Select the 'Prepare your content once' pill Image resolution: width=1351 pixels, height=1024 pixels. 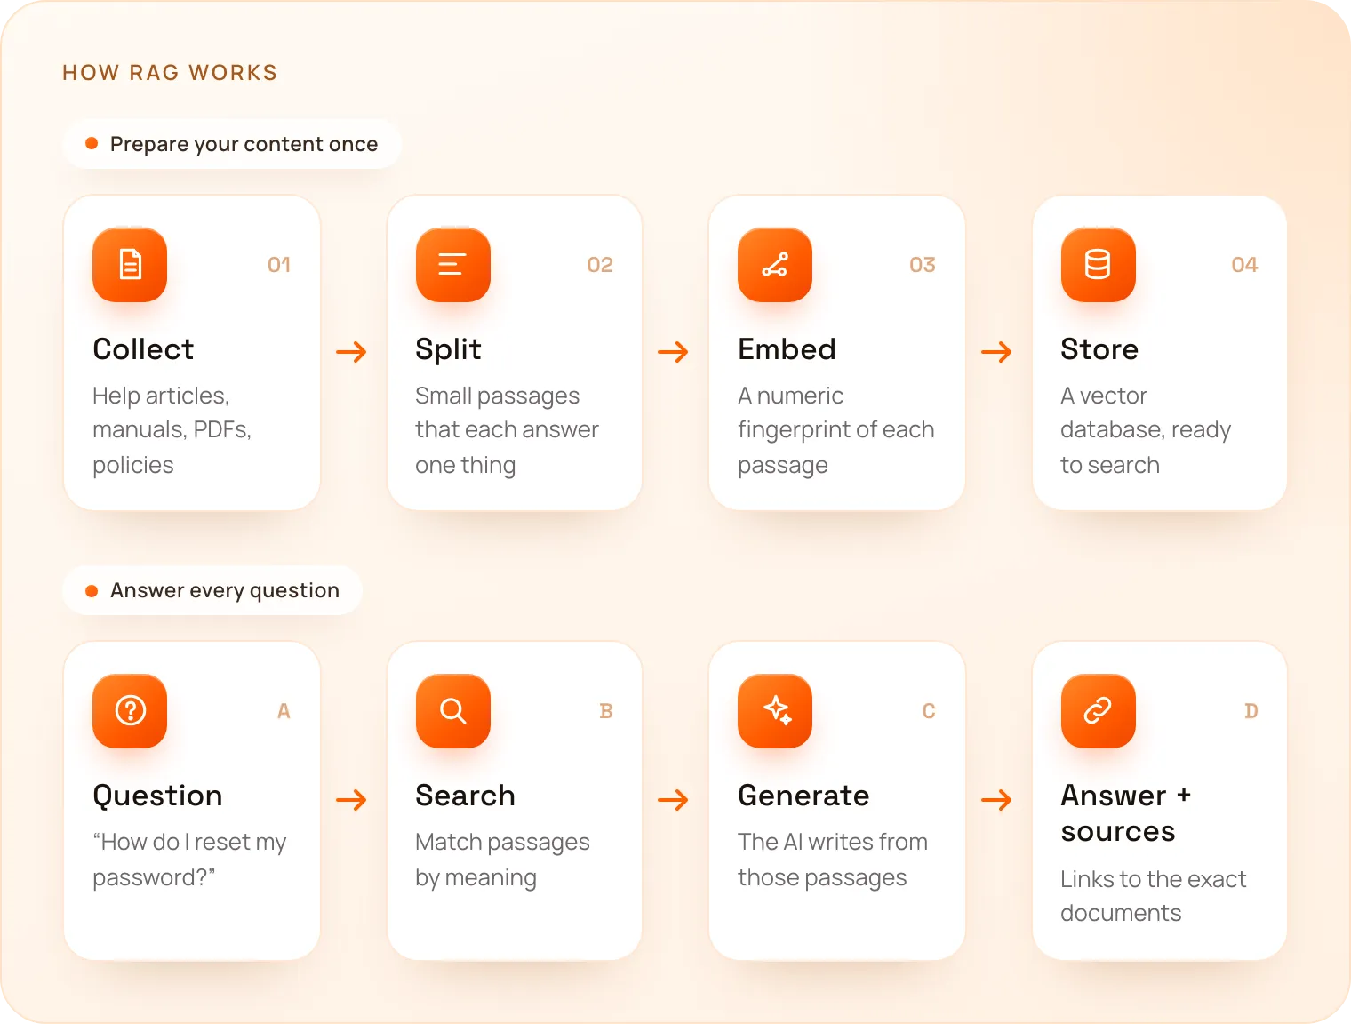click(232, 144)
